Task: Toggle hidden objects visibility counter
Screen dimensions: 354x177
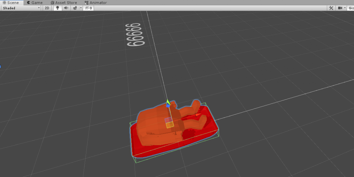Action: pos(88,8)
